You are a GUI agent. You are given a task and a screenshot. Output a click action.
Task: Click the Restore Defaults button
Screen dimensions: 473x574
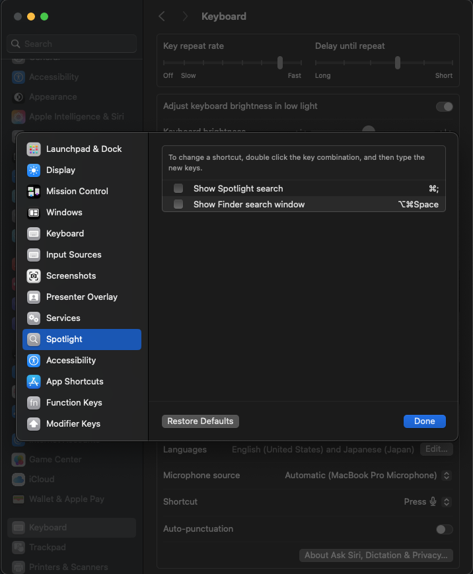coord(200,421)
